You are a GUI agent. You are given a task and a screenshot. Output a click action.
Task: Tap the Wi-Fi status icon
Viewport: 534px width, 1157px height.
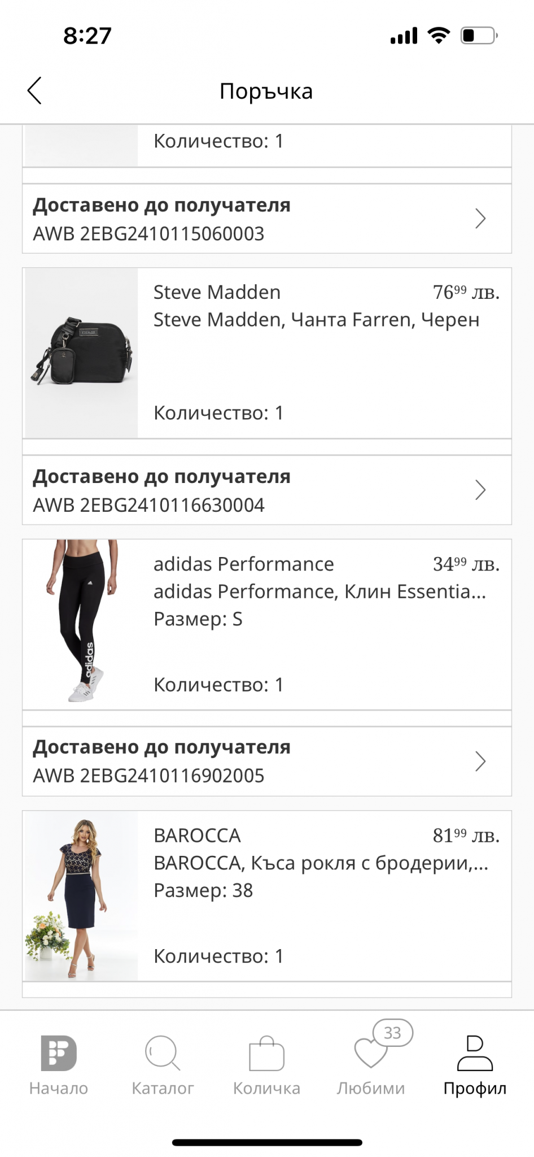[439, 35]
